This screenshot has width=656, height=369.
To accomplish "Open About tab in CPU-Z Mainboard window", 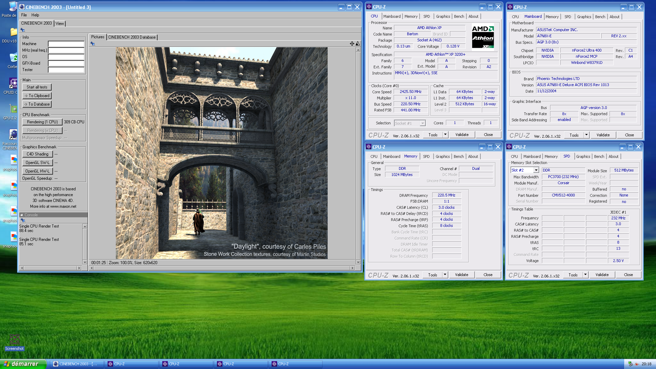I will pos(614,17).
